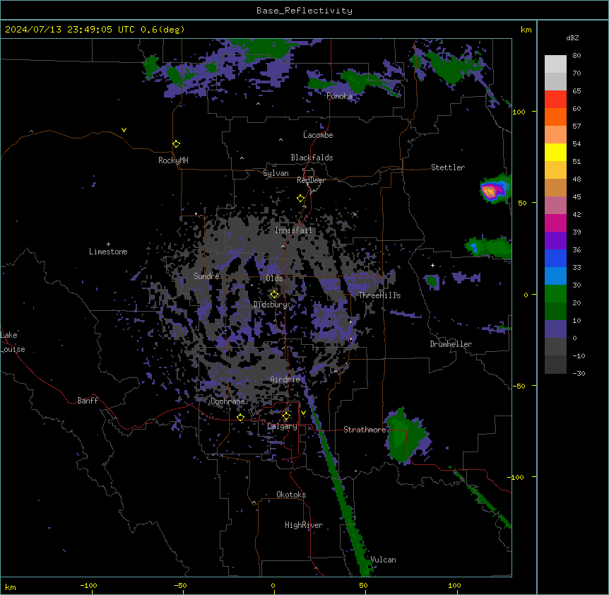Click the yellow 54 dBZ legend color
Image resolution: width=609 pixels, height=595 pixels.
click(555, 152)
